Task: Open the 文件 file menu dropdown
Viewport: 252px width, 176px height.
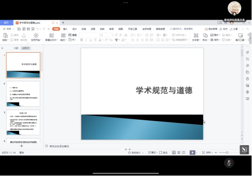Action: coord(8,29)
